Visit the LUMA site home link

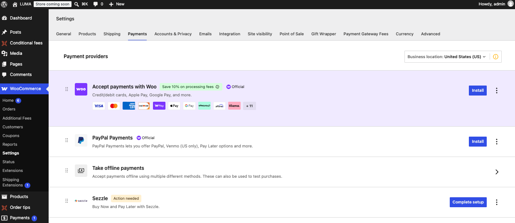point(22,4)
